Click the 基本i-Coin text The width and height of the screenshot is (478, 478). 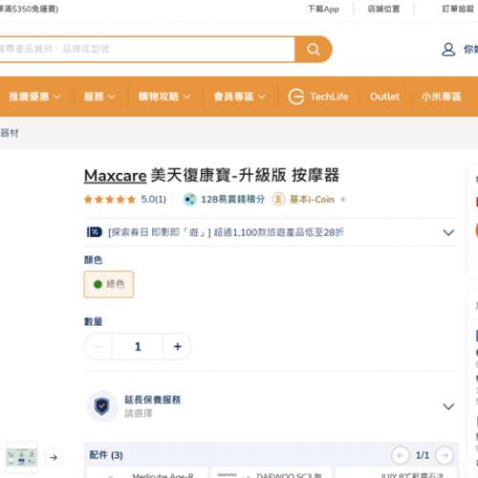tap(312, 200)
